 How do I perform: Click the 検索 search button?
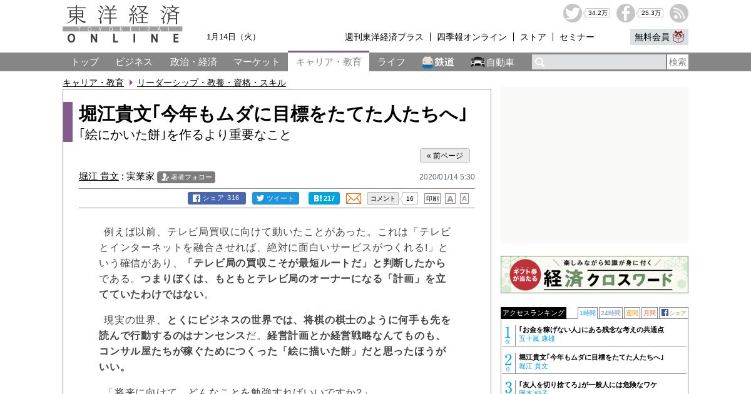[678, 62]
